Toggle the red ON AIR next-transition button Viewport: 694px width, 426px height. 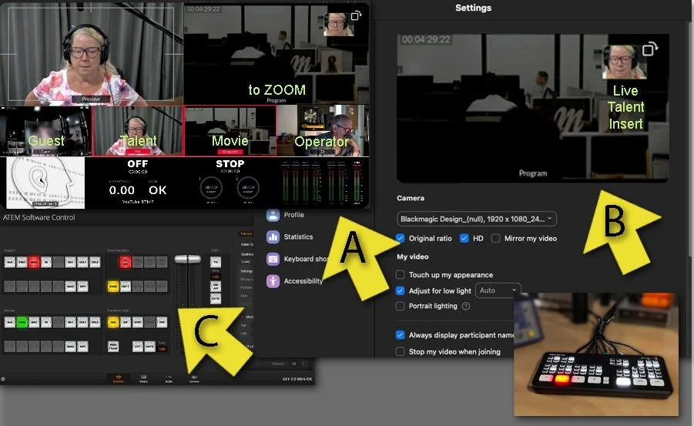[126, 262]
